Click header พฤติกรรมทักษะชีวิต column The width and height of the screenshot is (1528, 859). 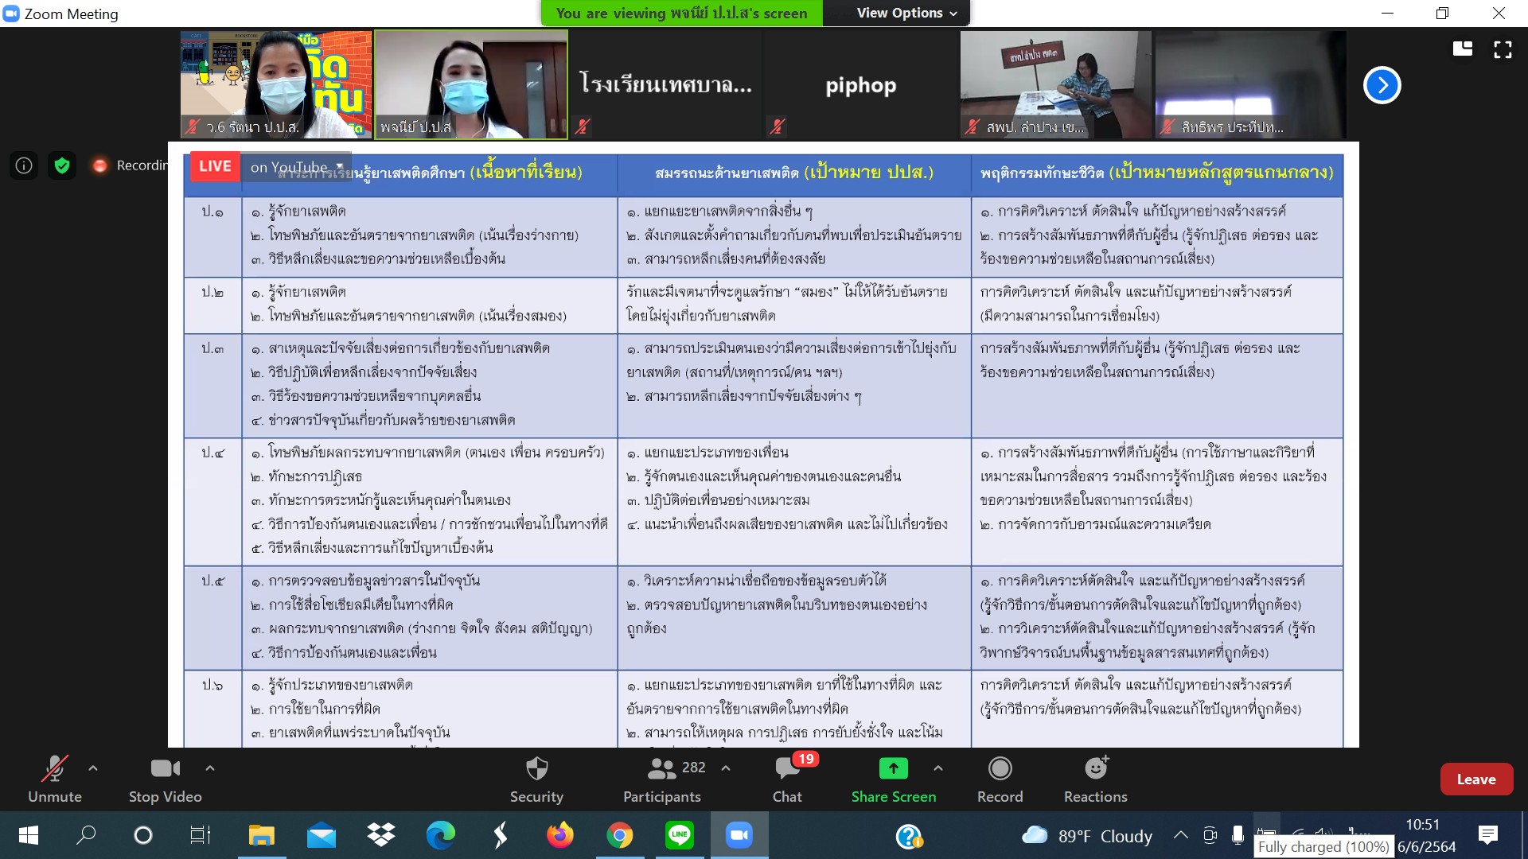(1156, 173)
